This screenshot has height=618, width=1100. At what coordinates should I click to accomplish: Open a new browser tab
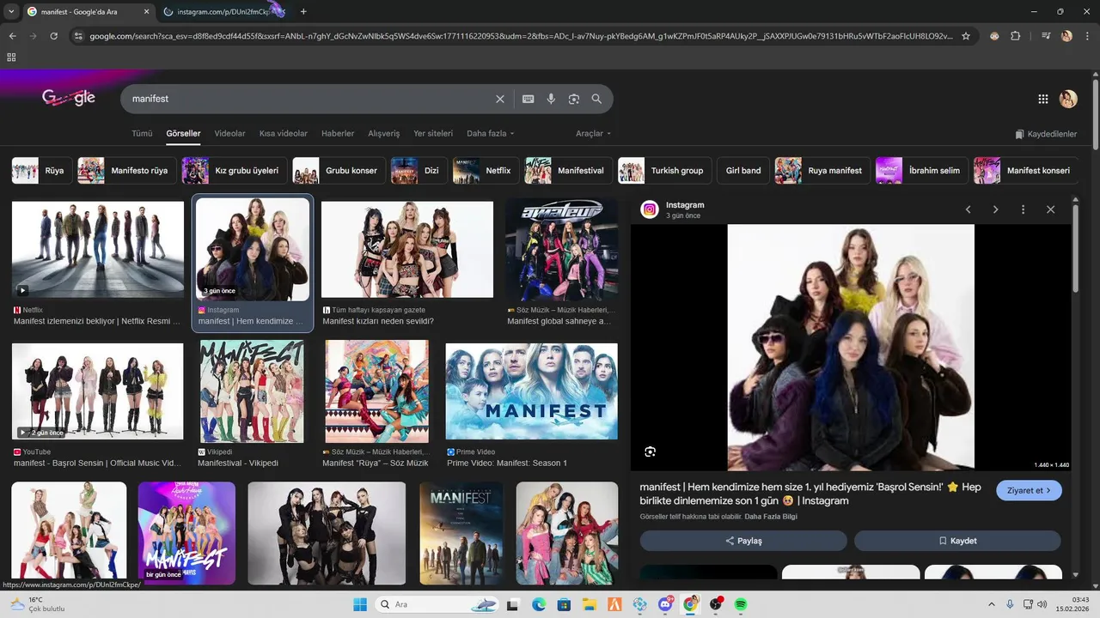point(303,11)
